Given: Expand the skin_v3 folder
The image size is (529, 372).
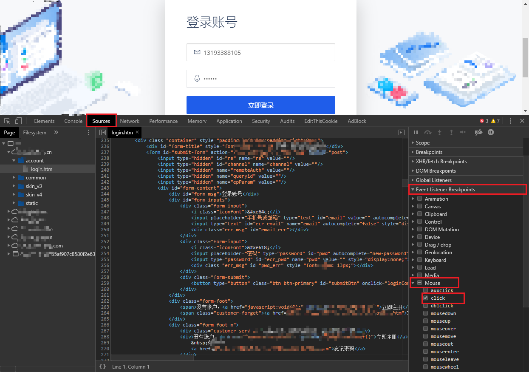Looking at the screenshot, I should click(x=14, y=186).
